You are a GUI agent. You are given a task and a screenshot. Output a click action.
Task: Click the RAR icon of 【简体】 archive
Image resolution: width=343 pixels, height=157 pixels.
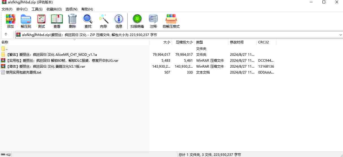click(x=3, y=66)
